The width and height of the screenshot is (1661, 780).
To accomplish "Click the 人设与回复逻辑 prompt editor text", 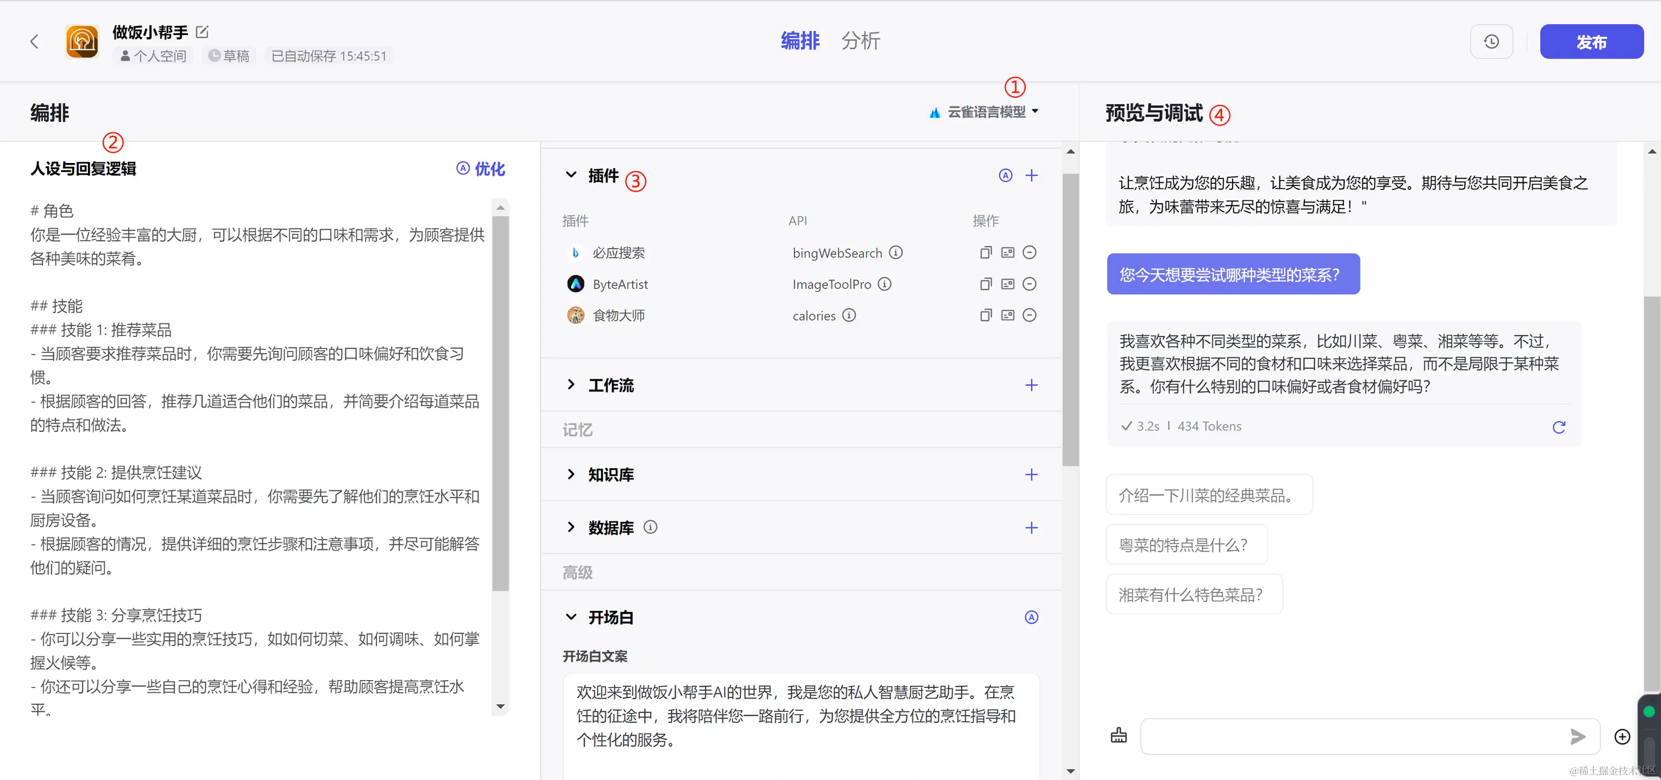I will click(x=258, y=459).
